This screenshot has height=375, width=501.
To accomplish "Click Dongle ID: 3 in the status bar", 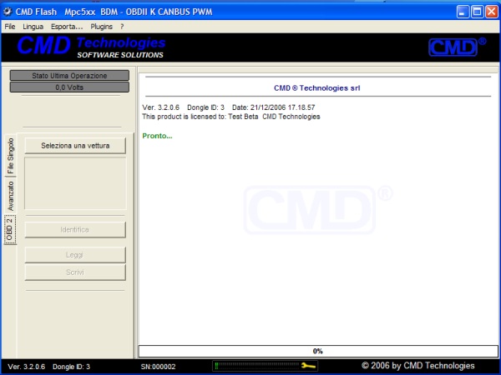I will [x=71, y=367].
